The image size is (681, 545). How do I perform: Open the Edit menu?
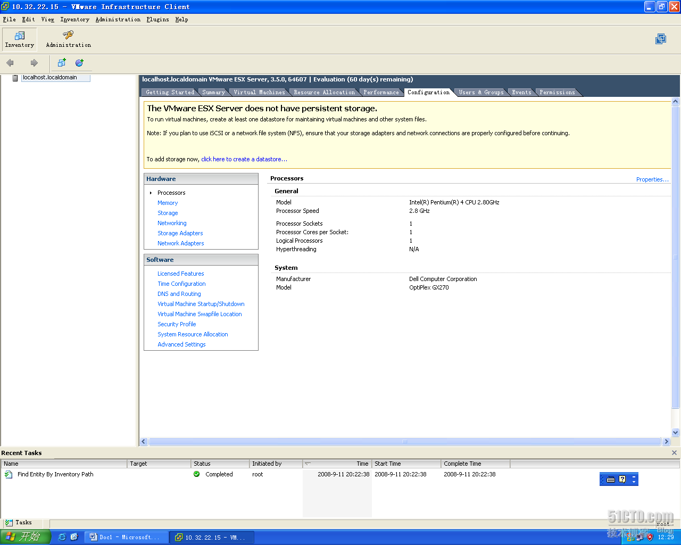tap(29, 20)
